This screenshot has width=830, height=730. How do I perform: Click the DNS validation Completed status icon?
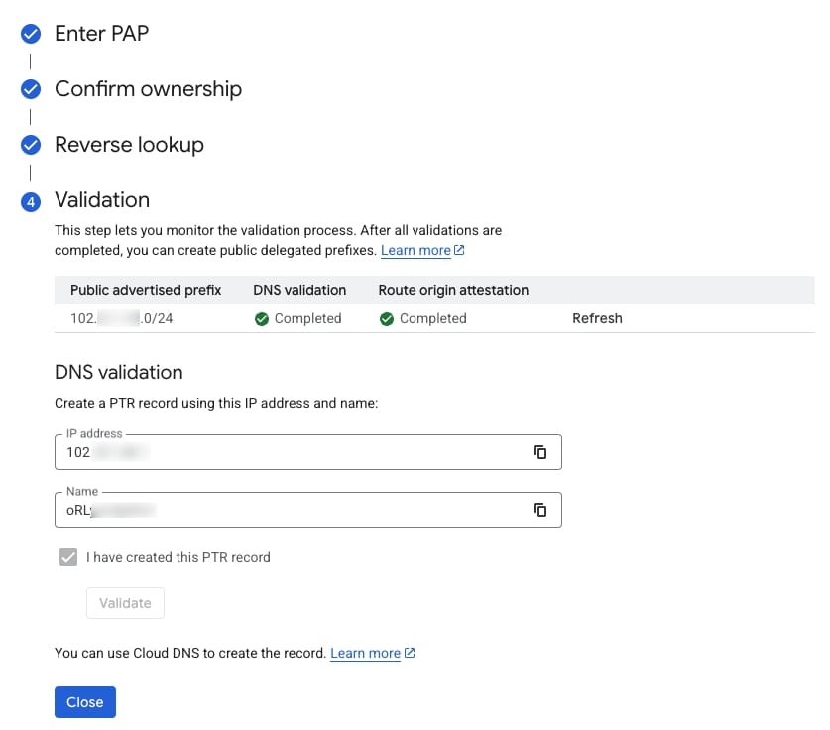coord(262,319)
